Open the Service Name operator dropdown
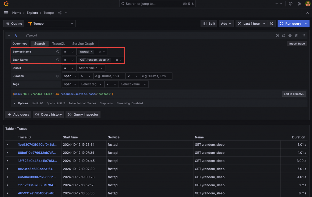Screen dimensions: 312x197 (69, 52)
